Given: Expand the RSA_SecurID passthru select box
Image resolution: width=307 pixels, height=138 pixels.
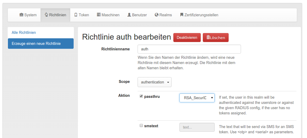Looking at the screenshot, I should point(197,98).
